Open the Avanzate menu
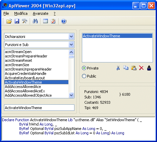Image resolution: width=157 pixels, height=142 pixels. pyautogui.click(x=40, y=13)
